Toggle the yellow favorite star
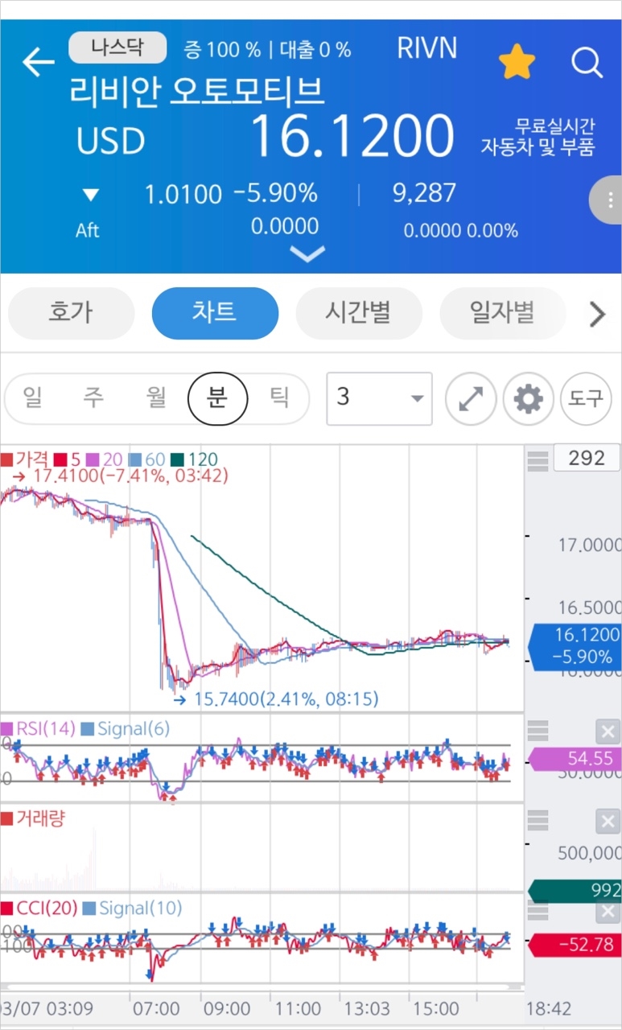Screen dimensions: 622x1030 517,62
